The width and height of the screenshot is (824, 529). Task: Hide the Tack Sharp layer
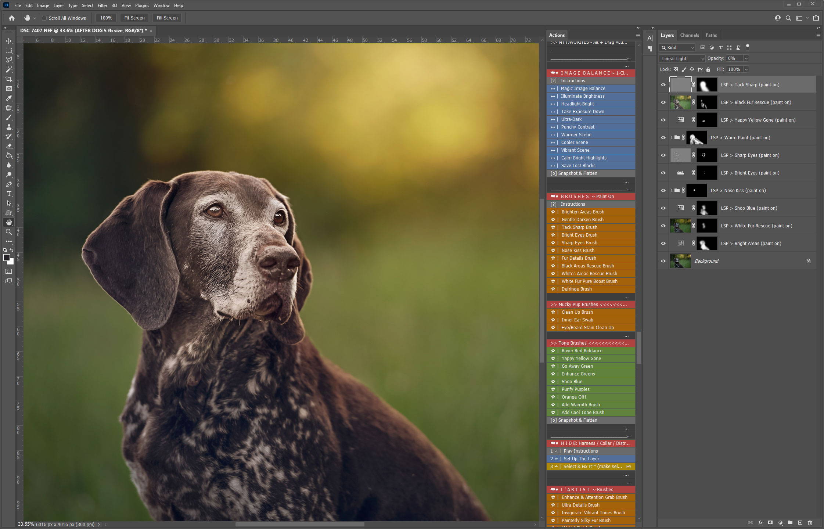click(x=663, y=85)
